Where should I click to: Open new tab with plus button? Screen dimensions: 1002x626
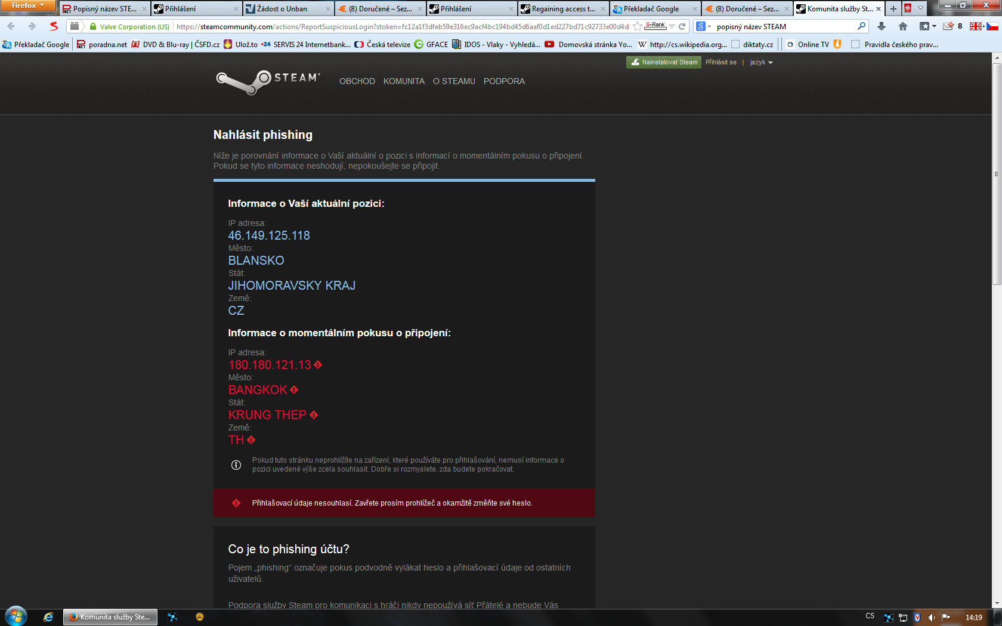click(x=893, y=8)
